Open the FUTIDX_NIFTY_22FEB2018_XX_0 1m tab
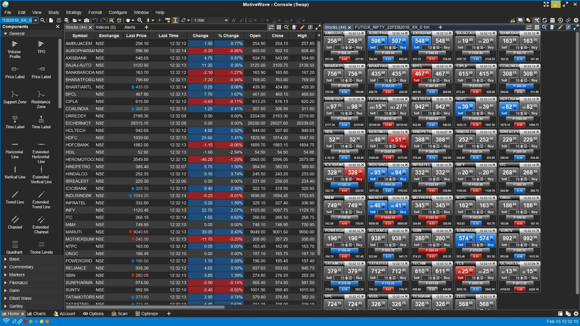The height and width of the screenshot is (326, 580). [x=392, y=27]
